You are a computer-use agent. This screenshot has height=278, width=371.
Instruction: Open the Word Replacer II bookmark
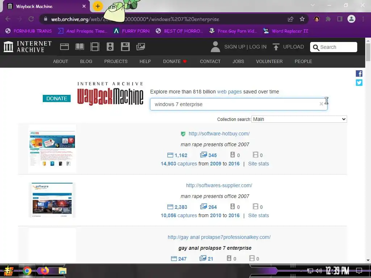click(286, 31)
